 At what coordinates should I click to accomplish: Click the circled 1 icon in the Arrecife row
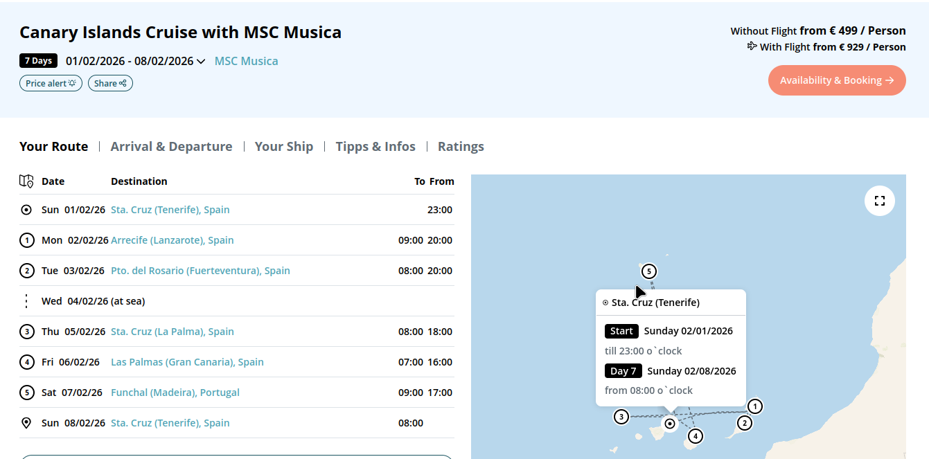(x=26, y=240)
